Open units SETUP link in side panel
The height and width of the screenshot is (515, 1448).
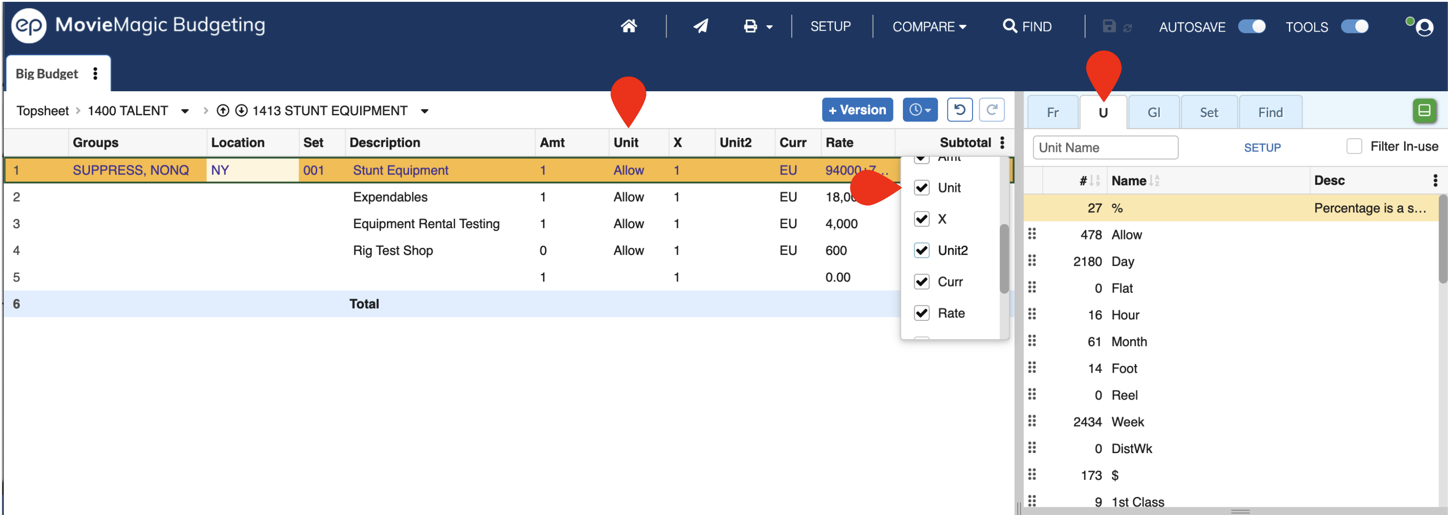(x=1262, y=148)
